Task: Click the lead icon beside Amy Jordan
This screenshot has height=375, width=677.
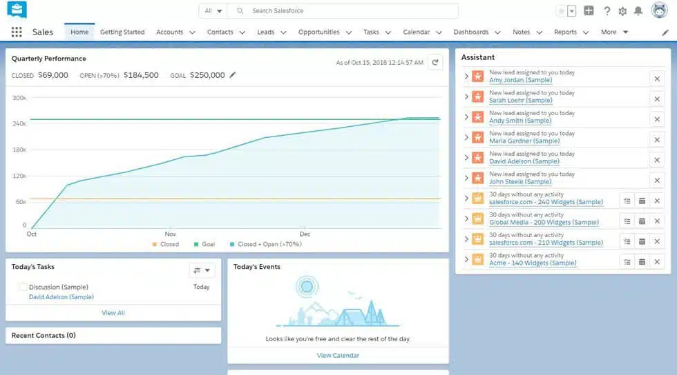Action: pyautogui.click(x=477, y=77)
